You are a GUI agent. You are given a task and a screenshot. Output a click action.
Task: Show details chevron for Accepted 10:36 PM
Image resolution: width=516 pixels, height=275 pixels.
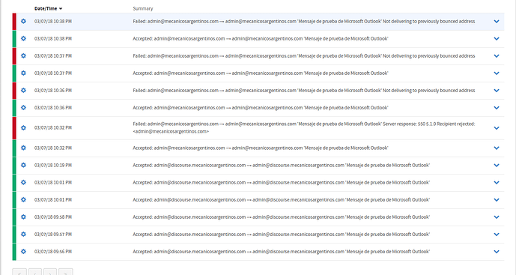pos(497,108)
